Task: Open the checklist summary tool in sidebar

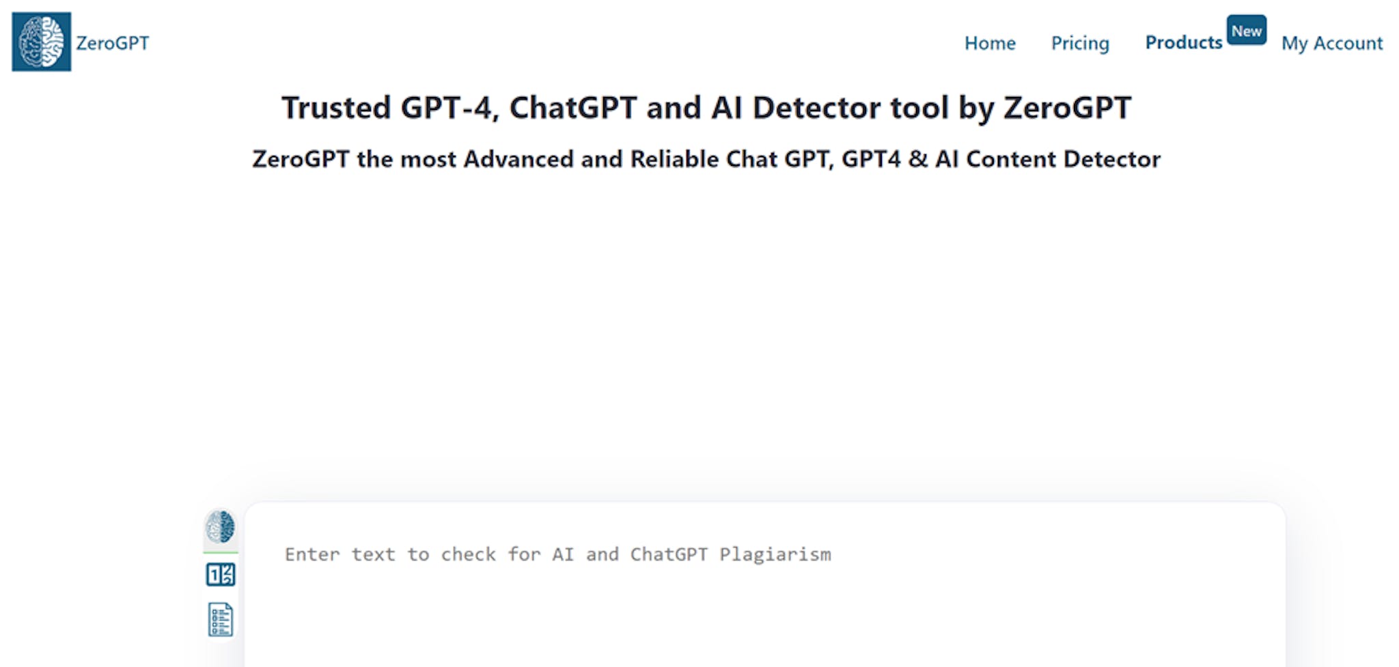Action: pos(220,619)
